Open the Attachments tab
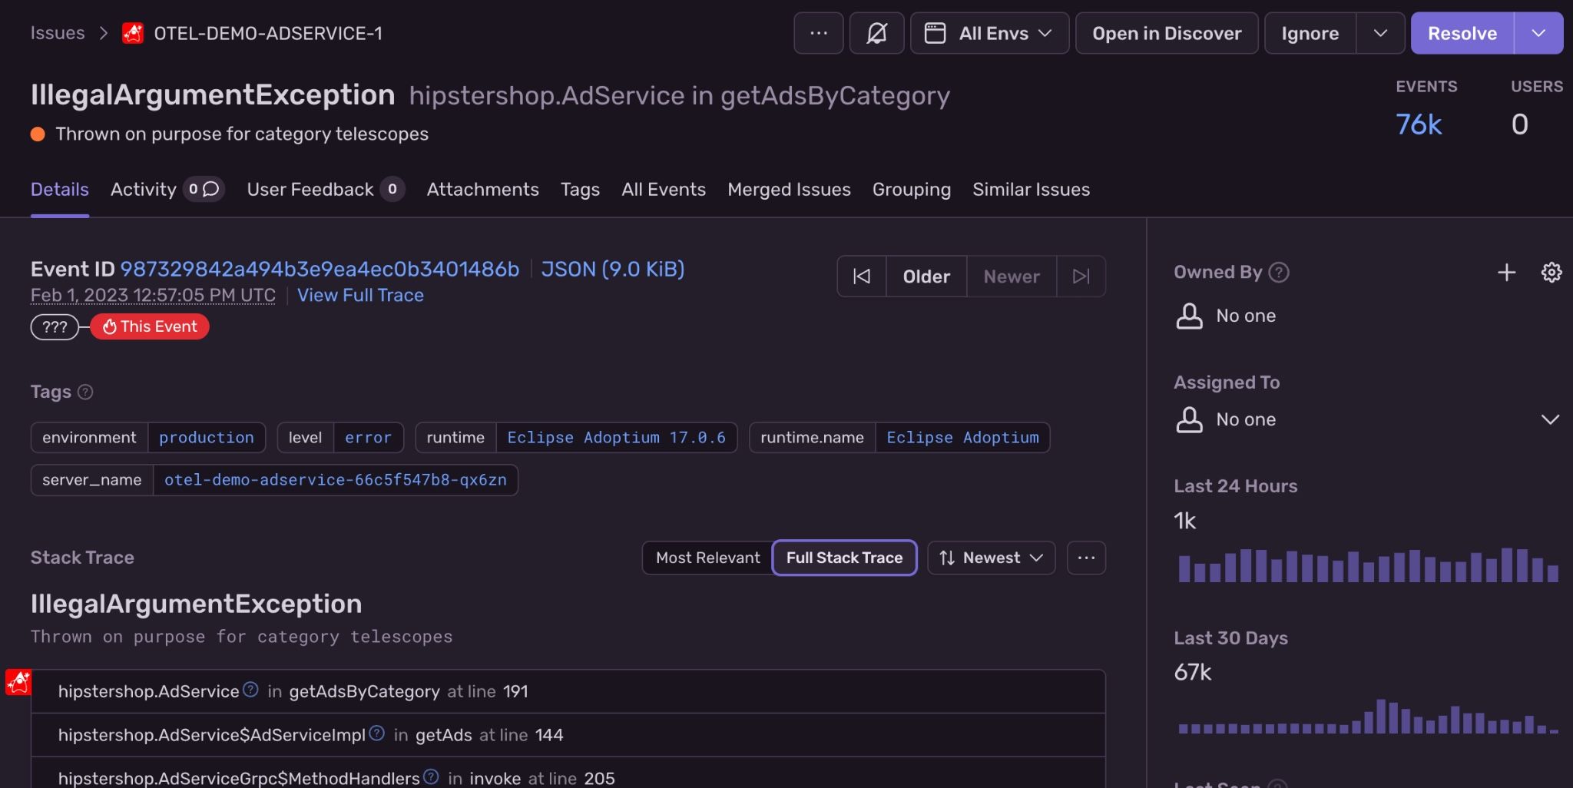1573x788 pixels. click(x=483, y=189)
